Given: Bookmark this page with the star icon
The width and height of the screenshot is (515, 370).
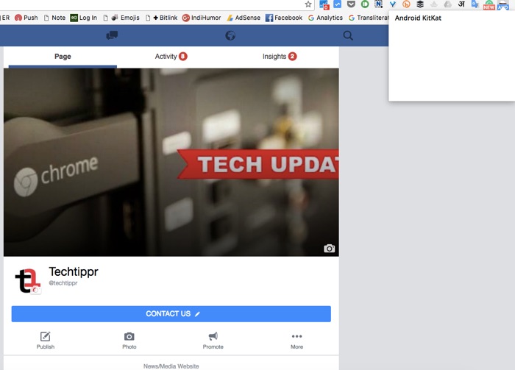Looking at the screenshot, I should tap(308, 4).
